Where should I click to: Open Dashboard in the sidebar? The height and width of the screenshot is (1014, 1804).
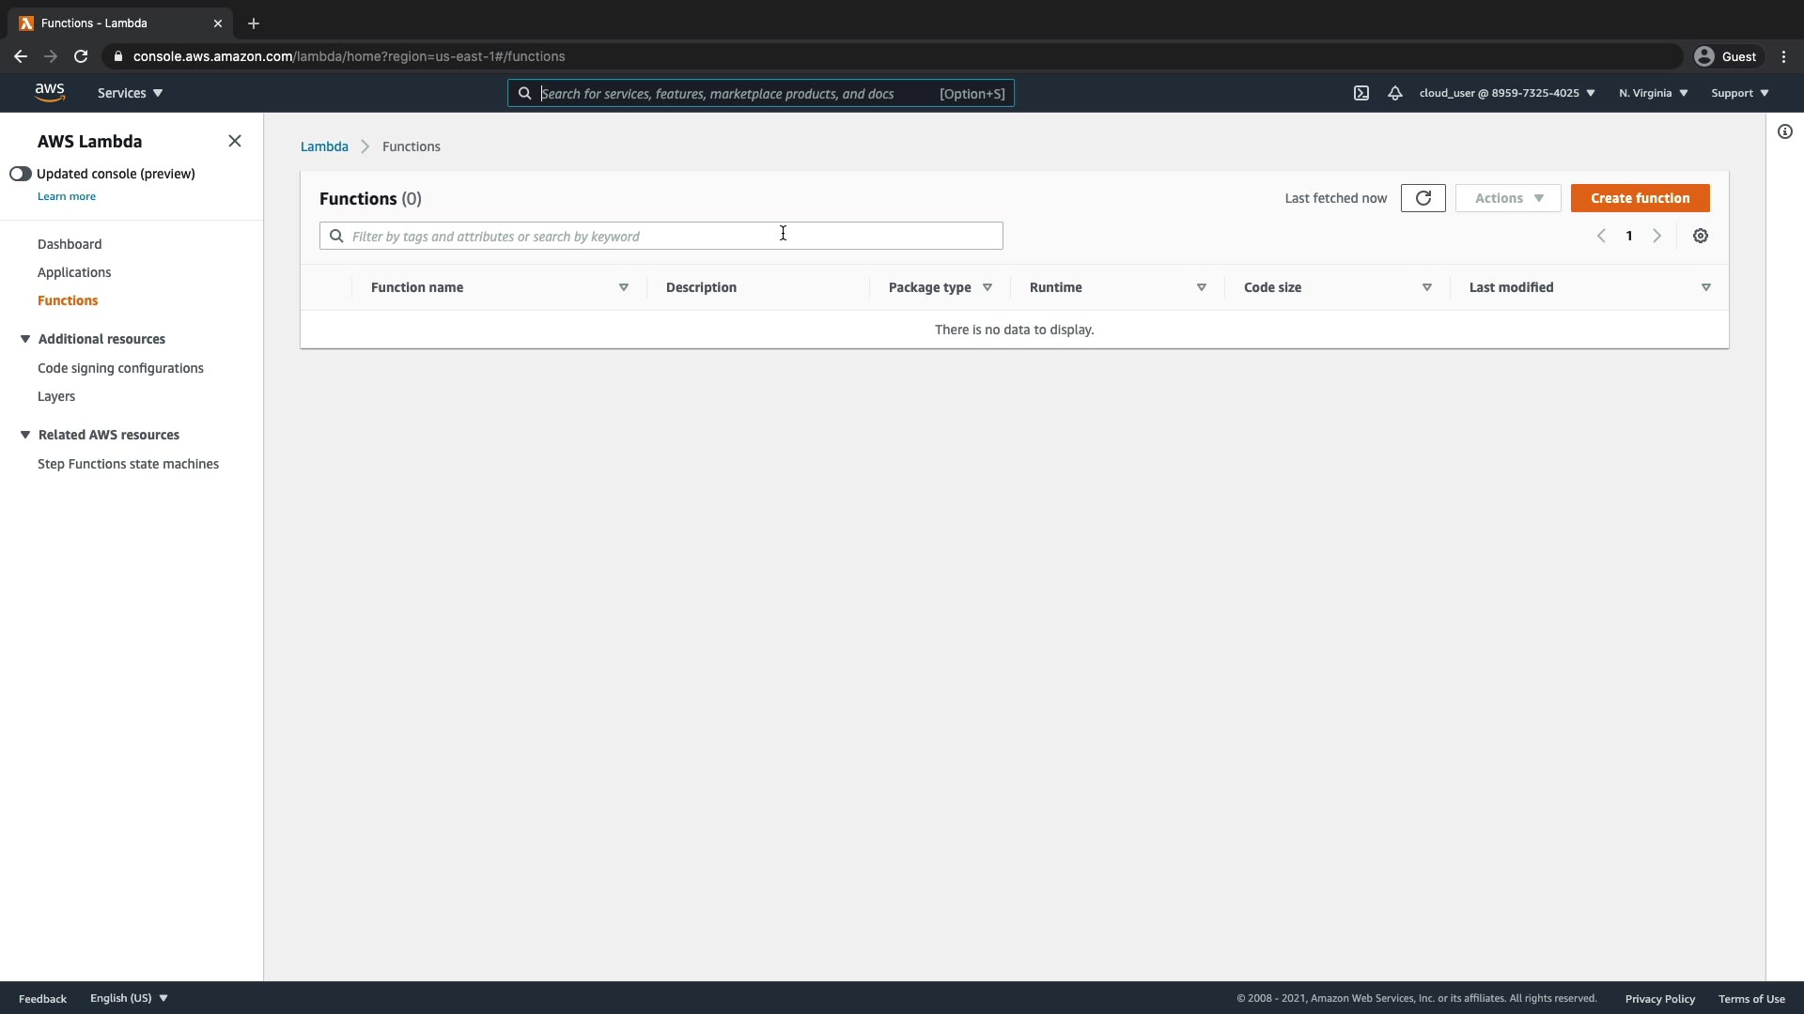[x=70, y=244]
